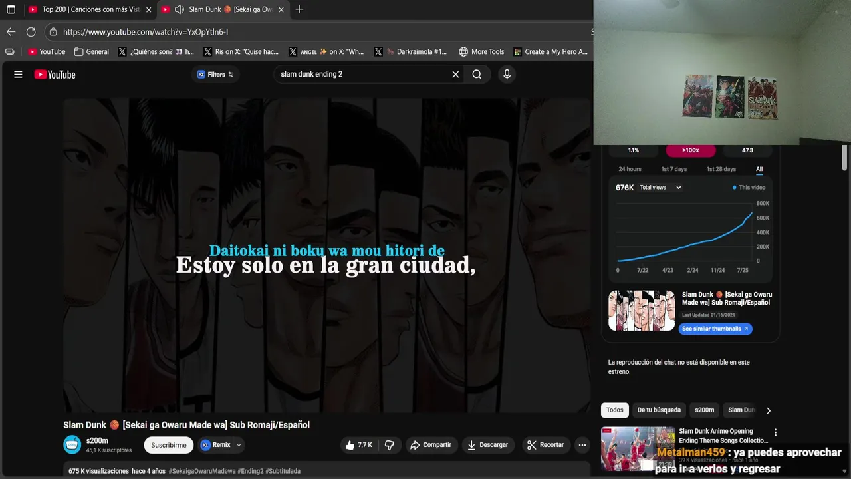Screen dimensions: 851x479
Task: Open the General bookmarks folder
Action: click(x=92, y=51)
